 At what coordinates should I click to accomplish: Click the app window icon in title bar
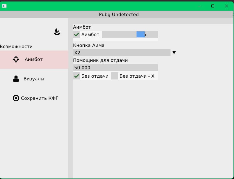pyautogui.click(x=4, y=6)
